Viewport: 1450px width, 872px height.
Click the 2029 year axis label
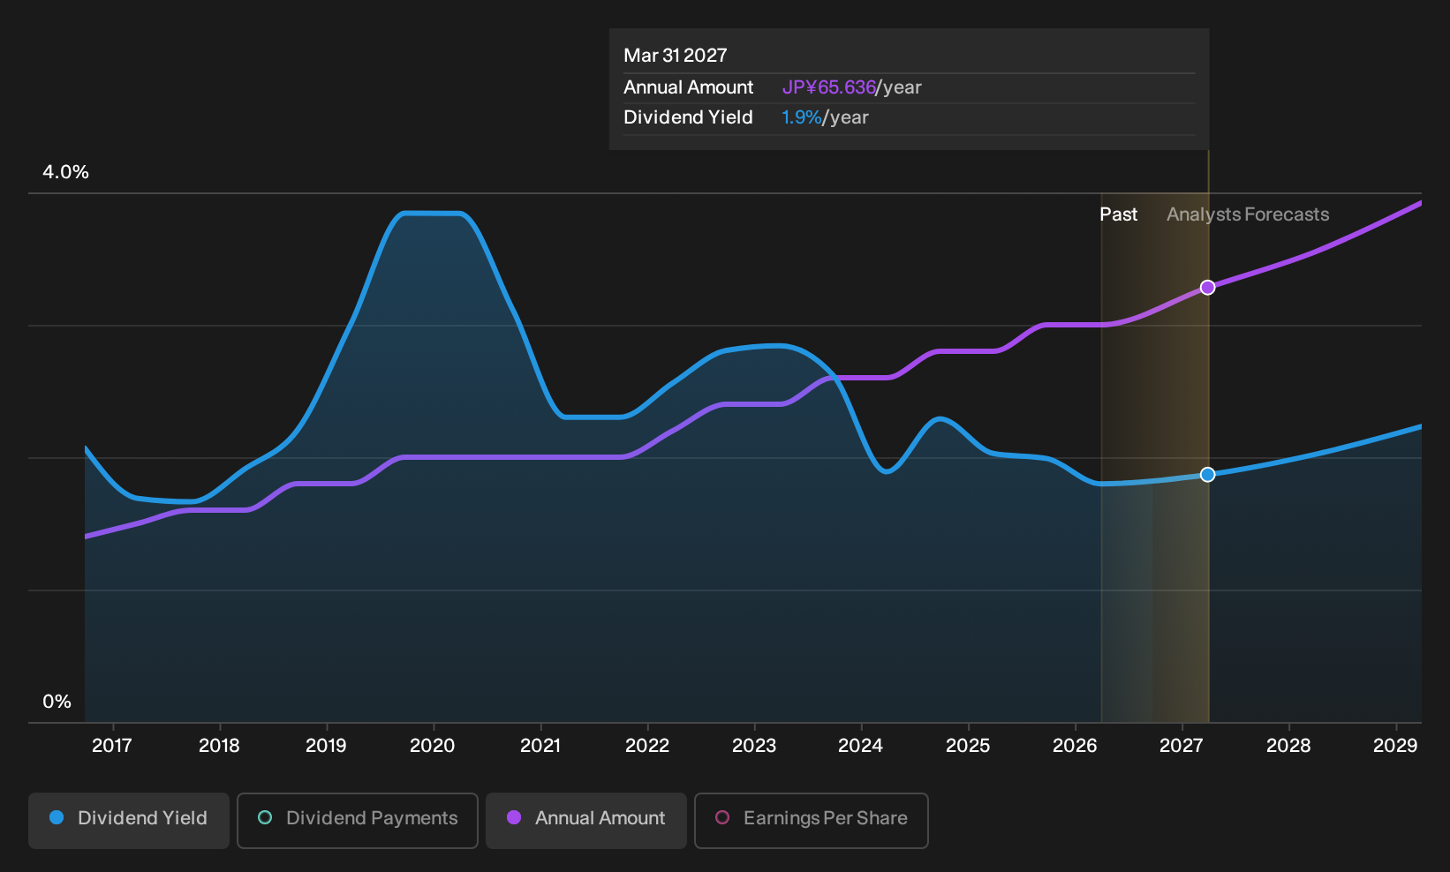1395,746
